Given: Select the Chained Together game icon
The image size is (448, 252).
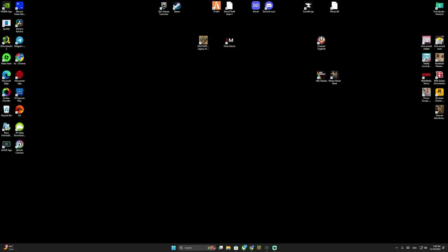Looking at the screenshot, I should (321, 43).
